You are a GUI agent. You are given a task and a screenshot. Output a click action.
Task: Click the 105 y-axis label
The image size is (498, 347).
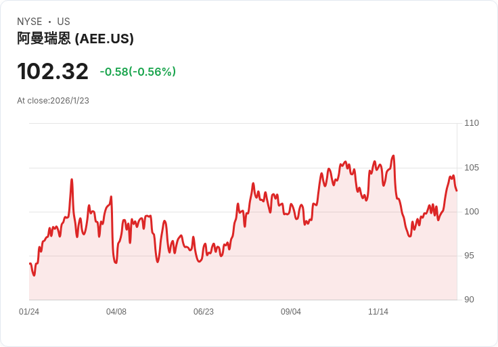tap(472, 168)
